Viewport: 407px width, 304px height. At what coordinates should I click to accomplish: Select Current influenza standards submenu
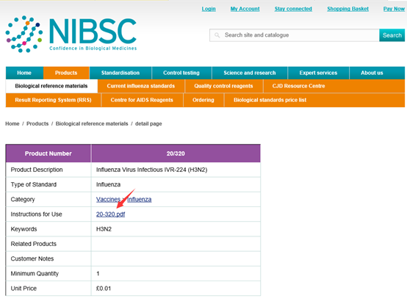[141, 86]
